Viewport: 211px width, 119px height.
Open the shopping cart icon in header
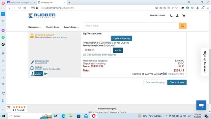(x=183, y=16)
